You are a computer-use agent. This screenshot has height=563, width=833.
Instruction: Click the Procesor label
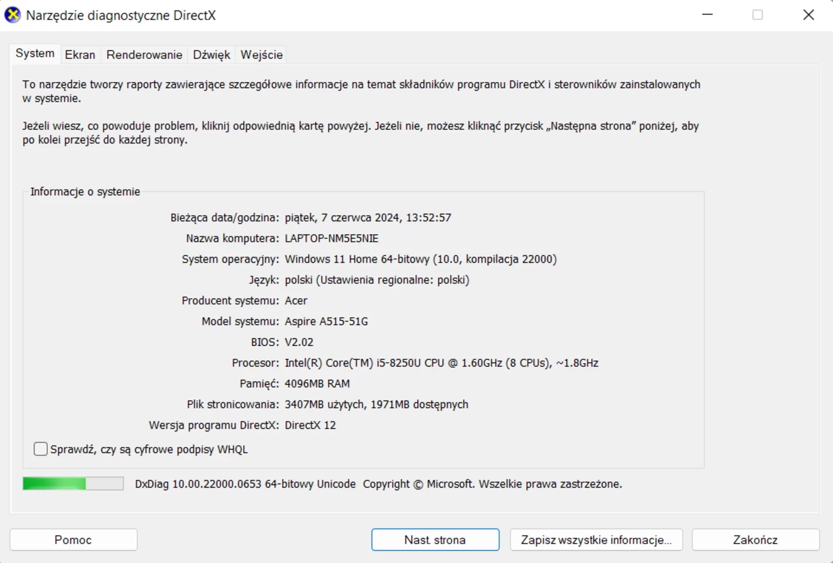pyautogui.click(x=255, y=363)
